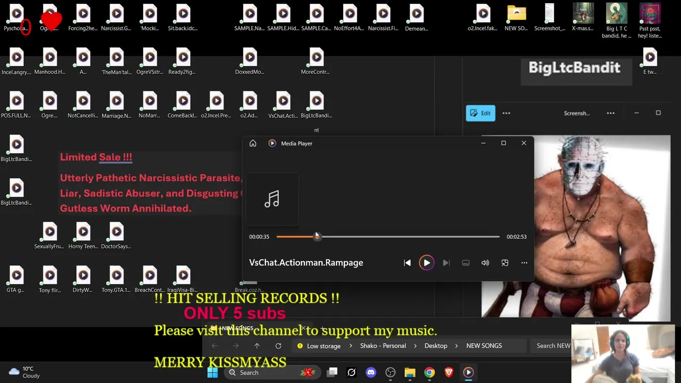Select Big L T C bandid desktop image
This screenshot has width=681, height=383.
coord(616,21)
